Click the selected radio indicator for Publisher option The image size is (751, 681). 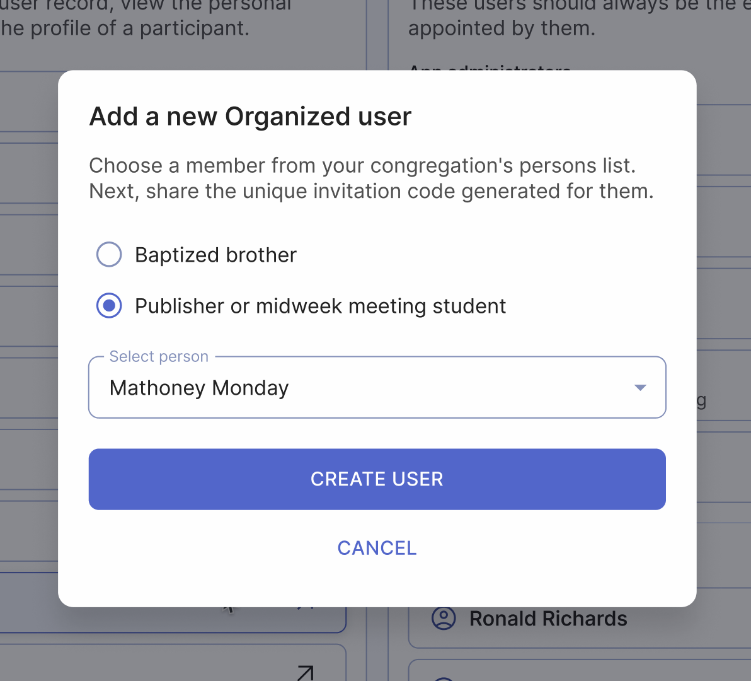(x=109, y=305)
